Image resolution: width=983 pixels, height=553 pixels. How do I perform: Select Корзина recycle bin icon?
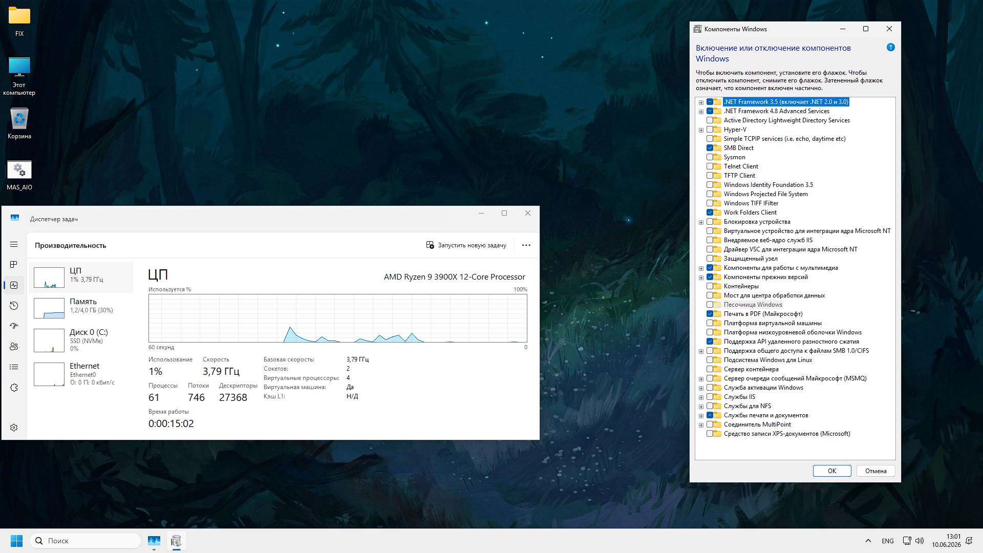19,123
